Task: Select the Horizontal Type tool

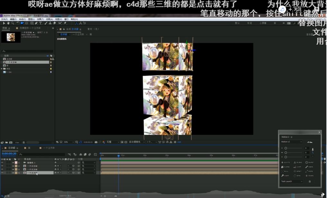Action: click(x=40, y=23)
